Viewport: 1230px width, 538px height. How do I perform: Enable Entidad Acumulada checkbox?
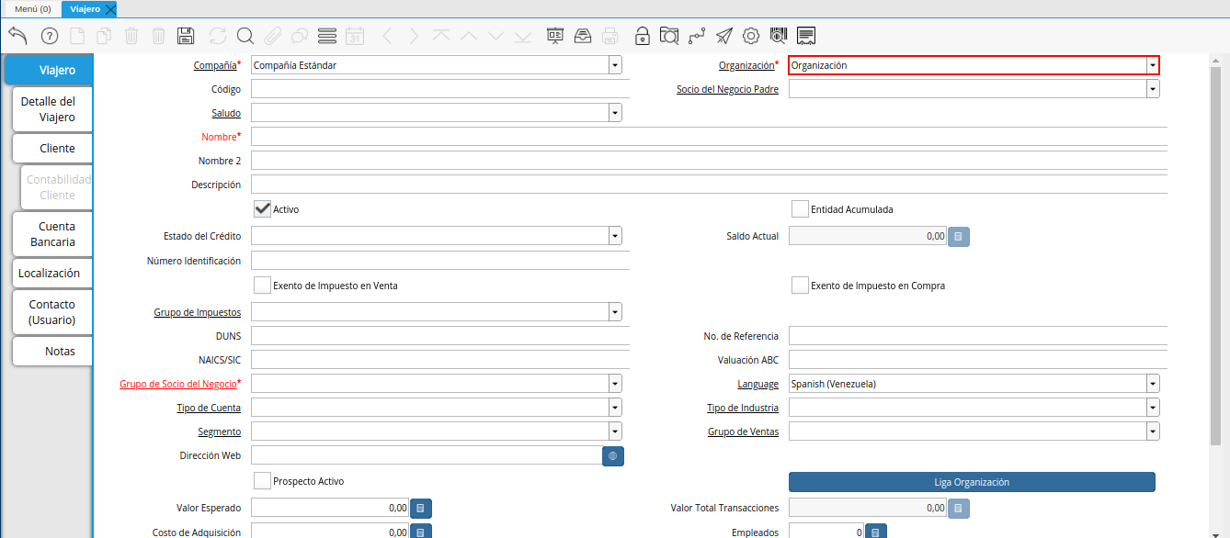(x=800, y=209)
